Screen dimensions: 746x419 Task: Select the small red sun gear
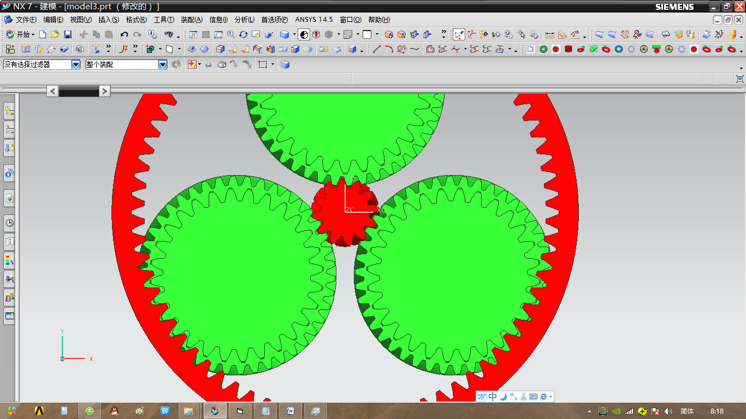345,213
